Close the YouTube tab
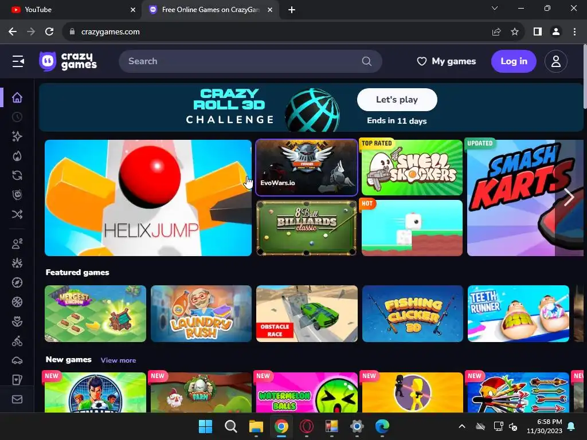 (133, 10)
